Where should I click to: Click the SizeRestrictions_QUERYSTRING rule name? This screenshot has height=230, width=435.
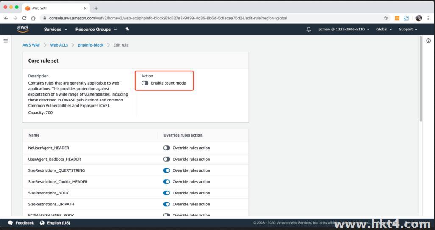coord(56,170)
